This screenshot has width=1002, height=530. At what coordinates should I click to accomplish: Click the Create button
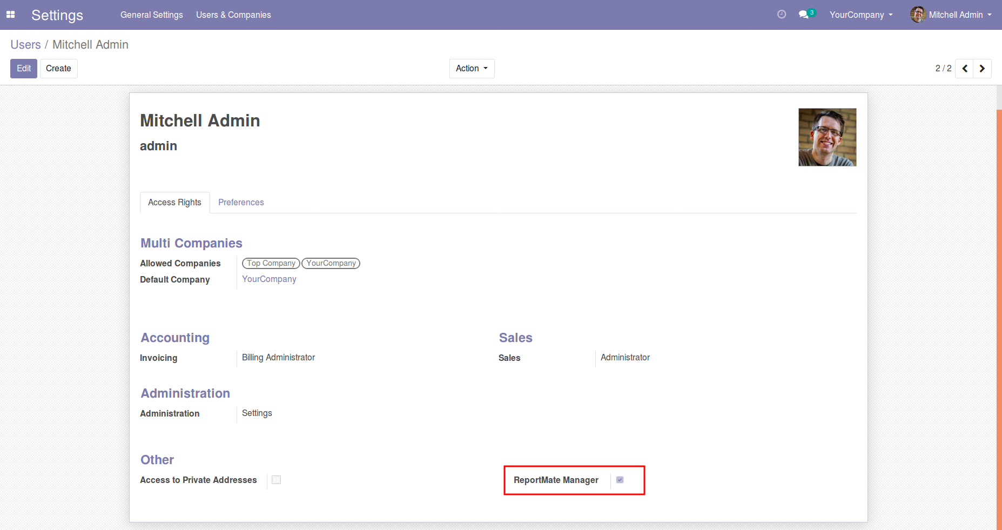58,69
